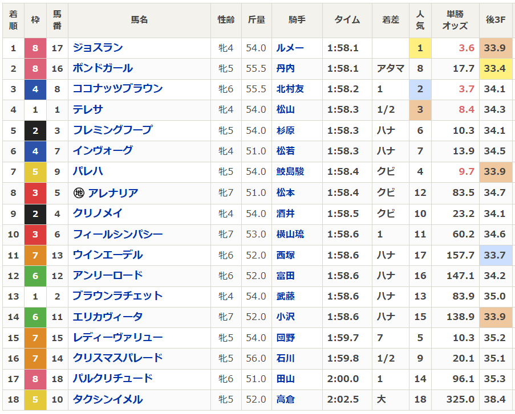Screen dimensions: 515x414
Task: Click odds value 157.7
Action: [460, 255]
